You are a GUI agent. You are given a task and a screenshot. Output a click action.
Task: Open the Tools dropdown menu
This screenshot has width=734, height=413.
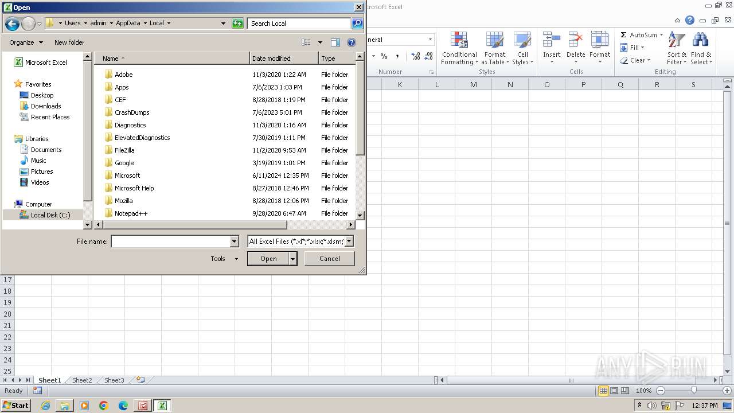click(x=224, y=259)
